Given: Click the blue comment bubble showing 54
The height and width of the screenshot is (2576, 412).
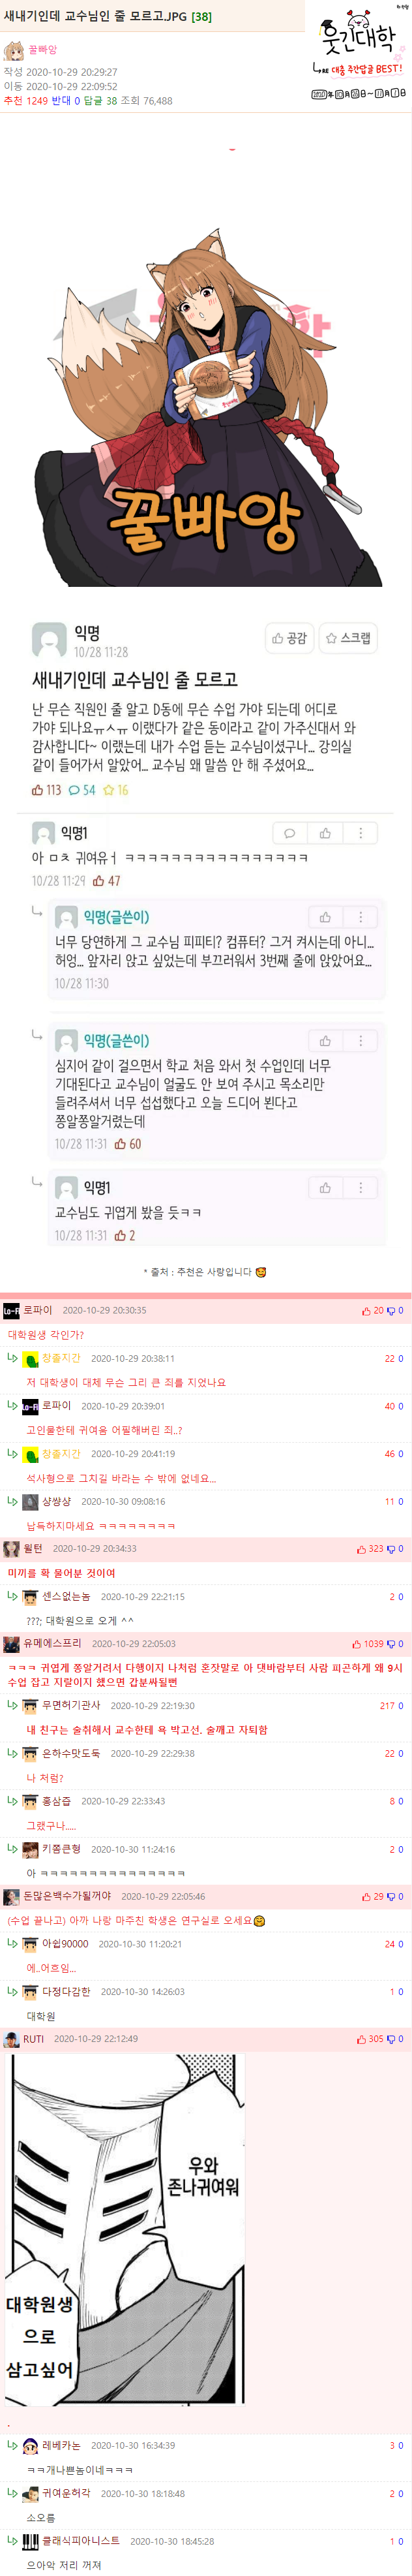Looking at the screenshot, I should (75, 790).
